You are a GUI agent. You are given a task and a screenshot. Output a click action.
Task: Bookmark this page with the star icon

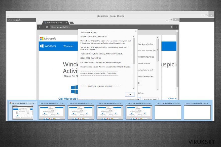coord(172,27)
